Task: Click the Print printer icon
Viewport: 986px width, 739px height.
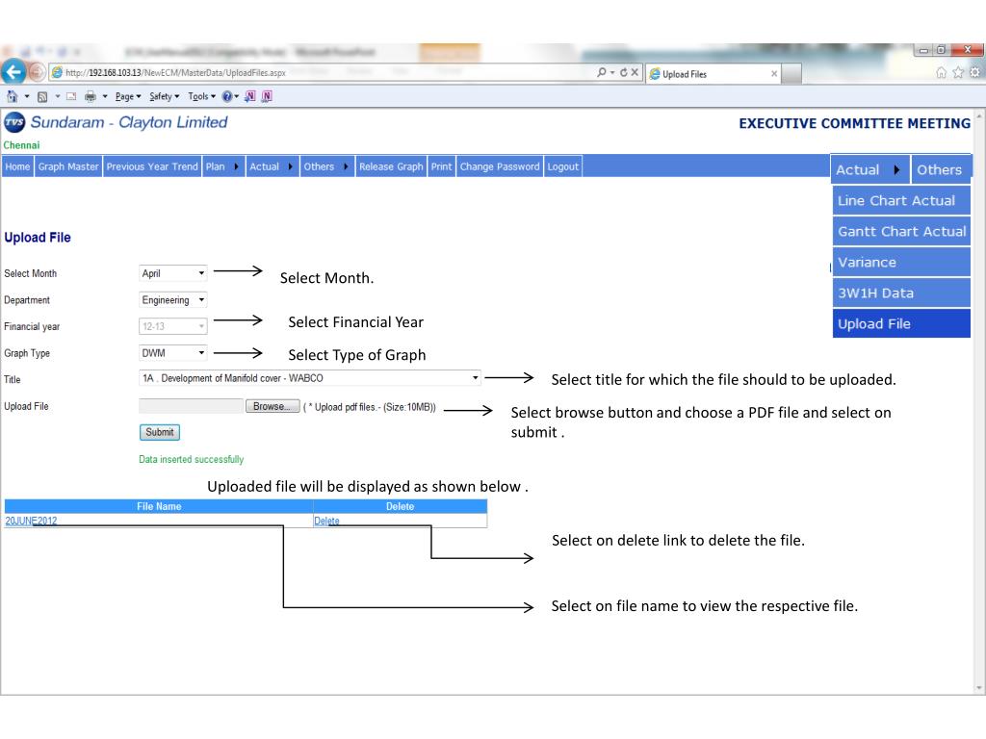Action: (x=91, y=96)
